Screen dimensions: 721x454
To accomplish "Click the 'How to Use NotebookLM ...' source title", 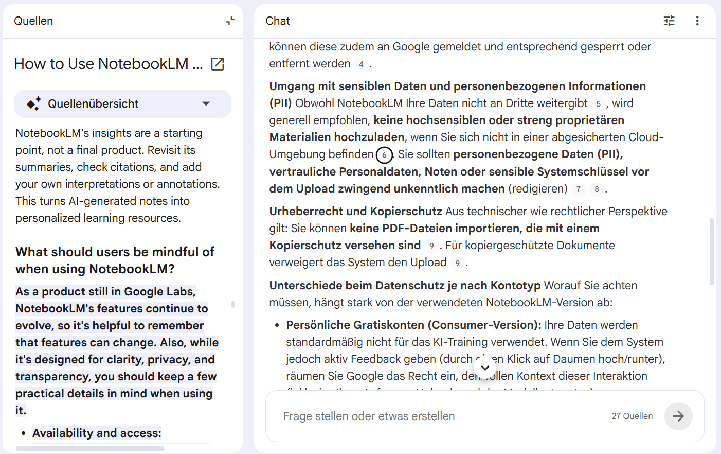I will (109, 64).
